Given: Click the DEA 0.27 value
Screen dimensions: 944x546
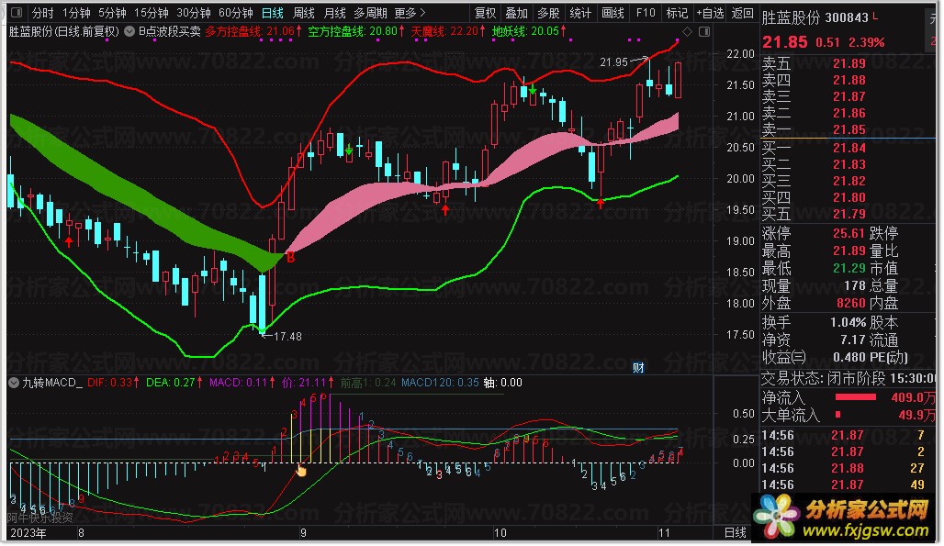Looking at the screenshot, I should click(174, 383).
